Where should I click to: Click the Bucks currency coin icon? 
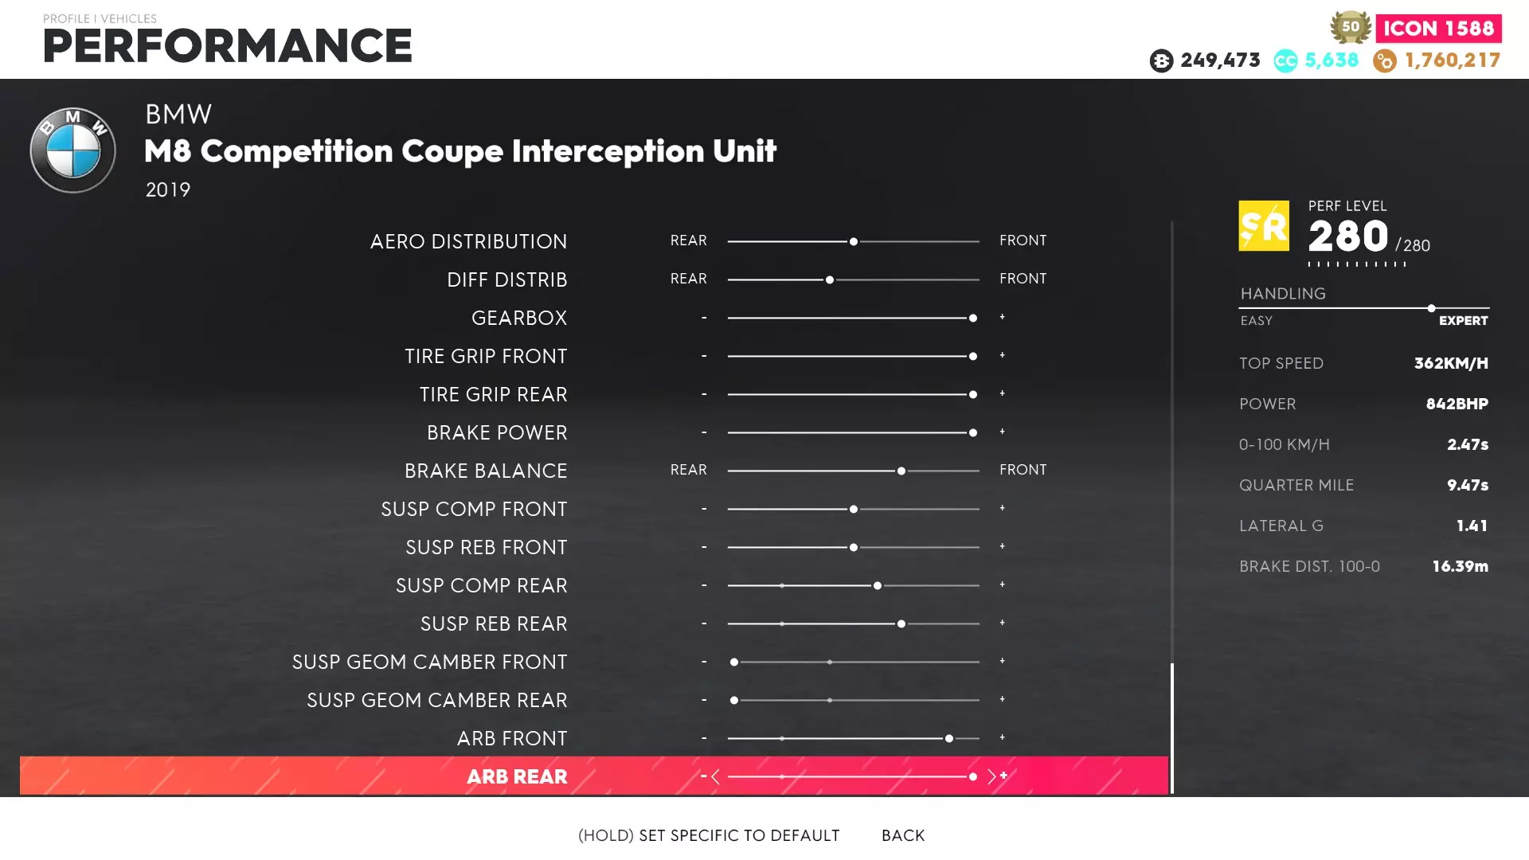coord(1161,61)
